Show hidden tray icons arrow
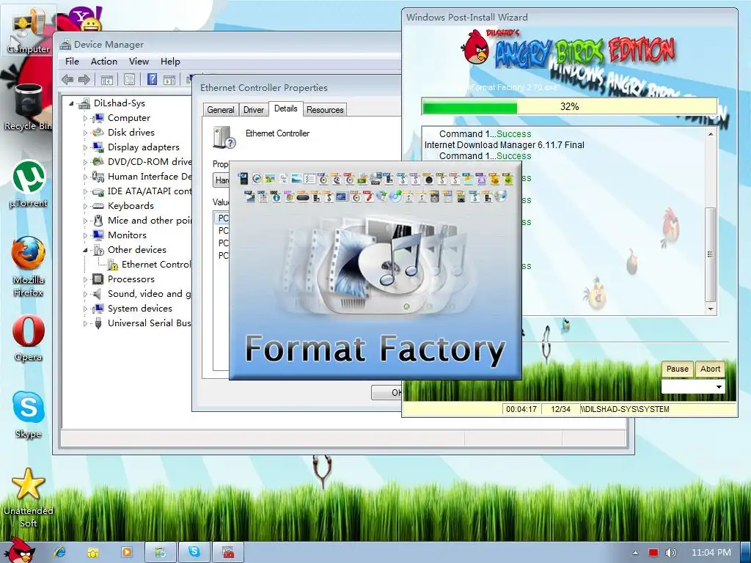 click(x=635, y=553)
